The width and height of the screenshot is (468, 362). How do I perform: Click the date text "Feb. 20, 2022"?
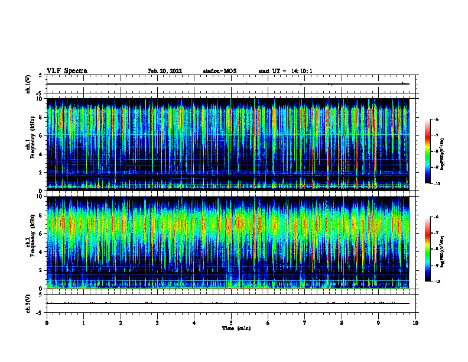[x=165, y=71]
